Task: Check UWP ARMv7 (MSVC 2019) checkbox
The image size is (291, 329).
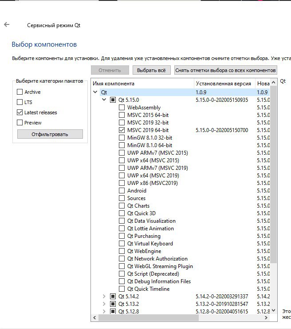Action: click(122, 168)
